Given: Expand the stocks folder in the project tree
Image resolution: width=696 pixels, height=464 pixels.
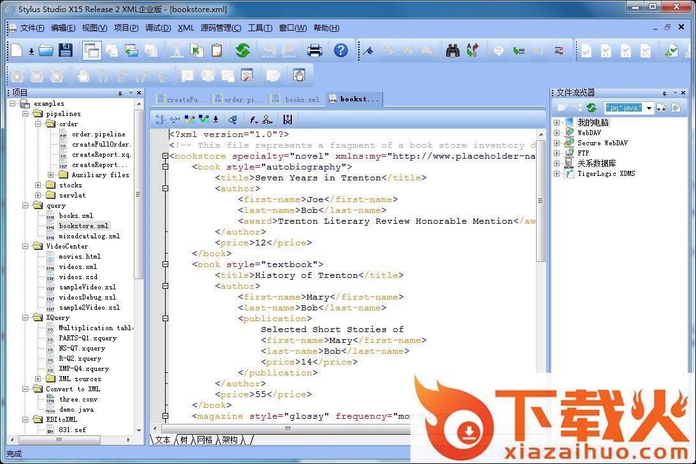Looking at the screenshot, I should pos(38,185).
